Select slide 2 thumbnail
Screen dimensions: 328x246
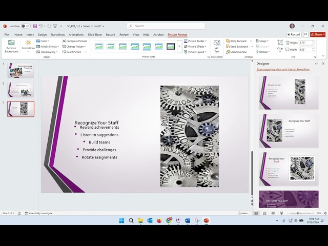pos(20,90)
